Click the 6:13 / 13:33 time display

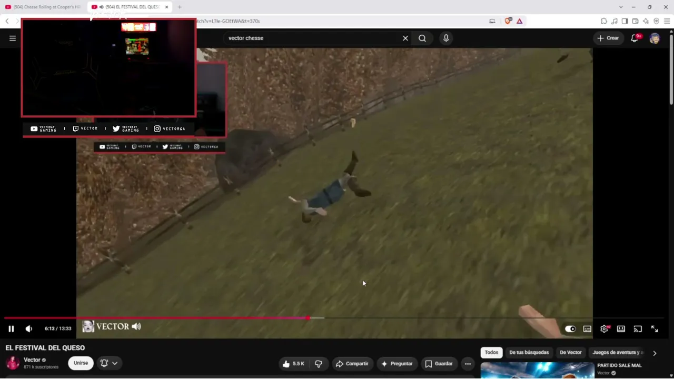coord(58,328)
